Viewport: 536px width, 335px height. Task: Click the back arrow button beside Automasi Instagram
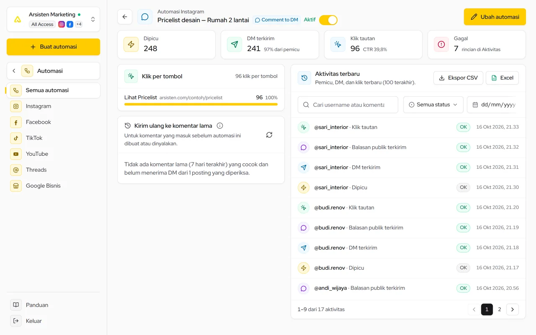pos(125,17)
